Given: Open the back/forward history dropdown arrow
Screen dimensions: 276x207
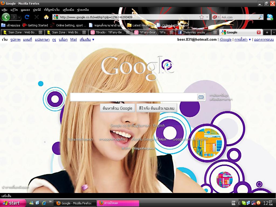Looking at the screenshot, I should pyautogui.click(x=19, y=17).
